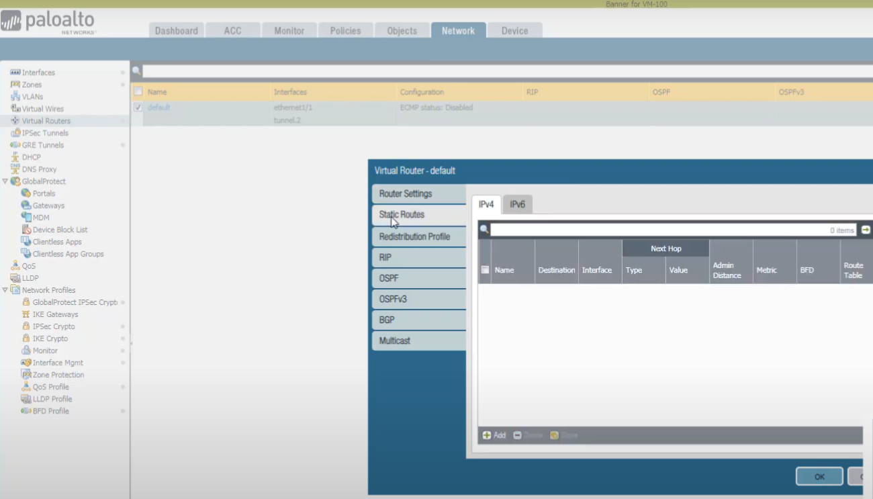This screenshot has height=499, width=873.
Task: Open the Interfaces section icon
Action: pos(15,73)
